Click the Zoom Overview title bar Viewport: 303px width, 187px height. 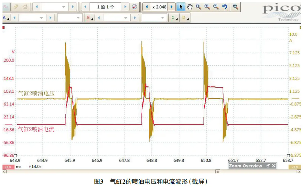click(x=252, y=166)
